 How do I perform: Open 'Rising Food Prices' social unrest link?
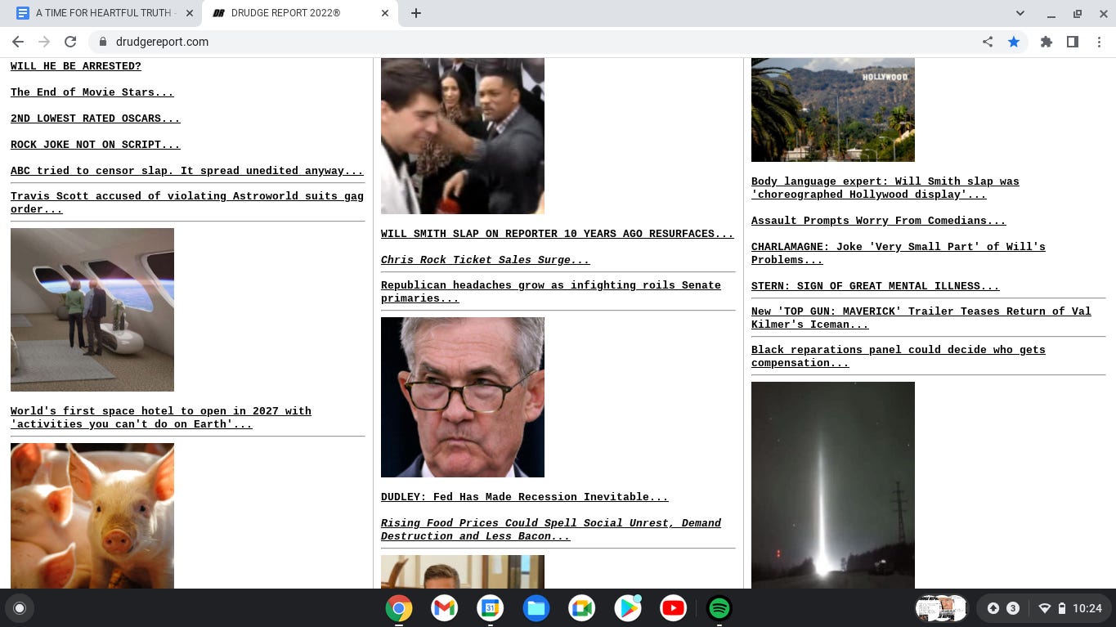pyautogui.click(x=551, y=530)
